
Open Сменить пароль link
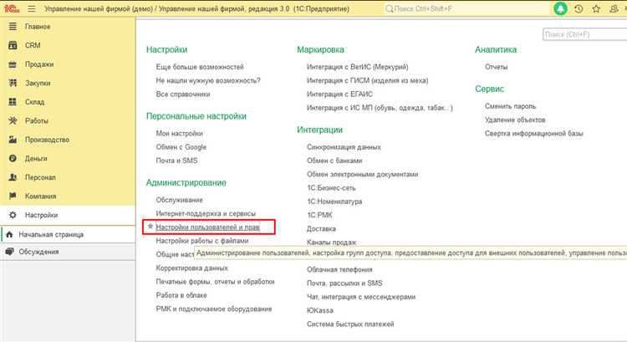point(510,106)
